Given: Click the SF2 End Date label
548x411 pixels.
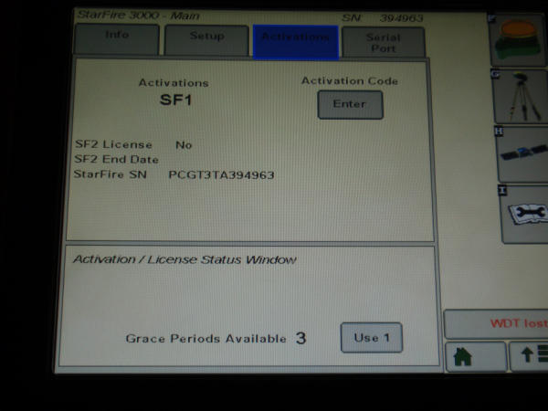Looking at the screenshot, I should point(116,159).
